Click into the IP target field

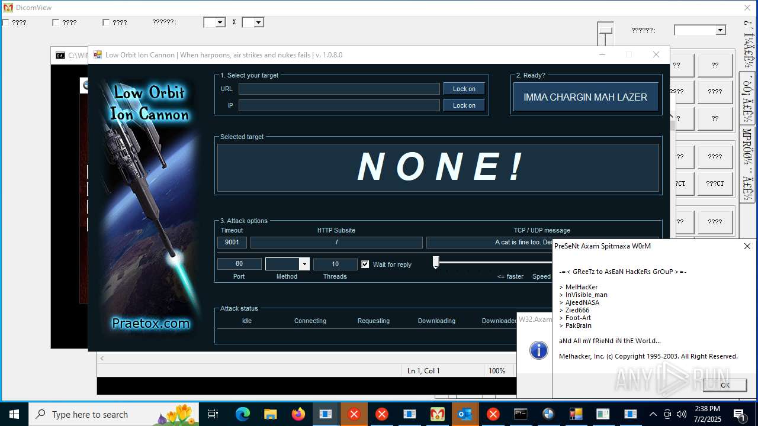(339, 105)
